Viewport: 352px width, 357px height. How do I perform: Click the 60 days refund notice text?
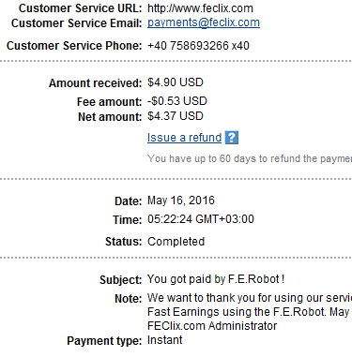(x=250, y=158)
